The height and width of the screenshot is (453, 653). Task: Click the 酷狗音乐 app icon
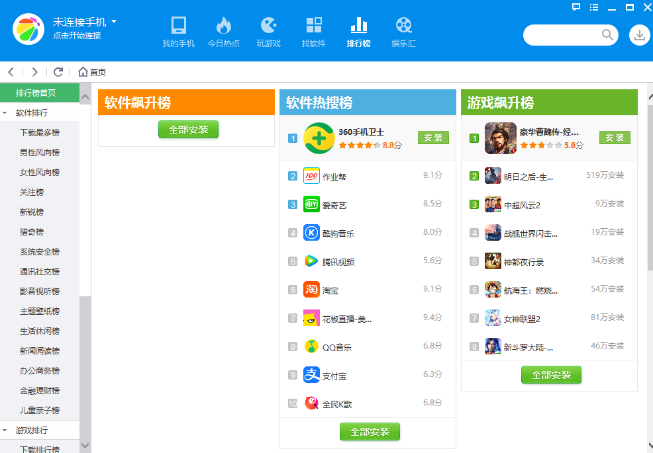(x=311, y=233)
